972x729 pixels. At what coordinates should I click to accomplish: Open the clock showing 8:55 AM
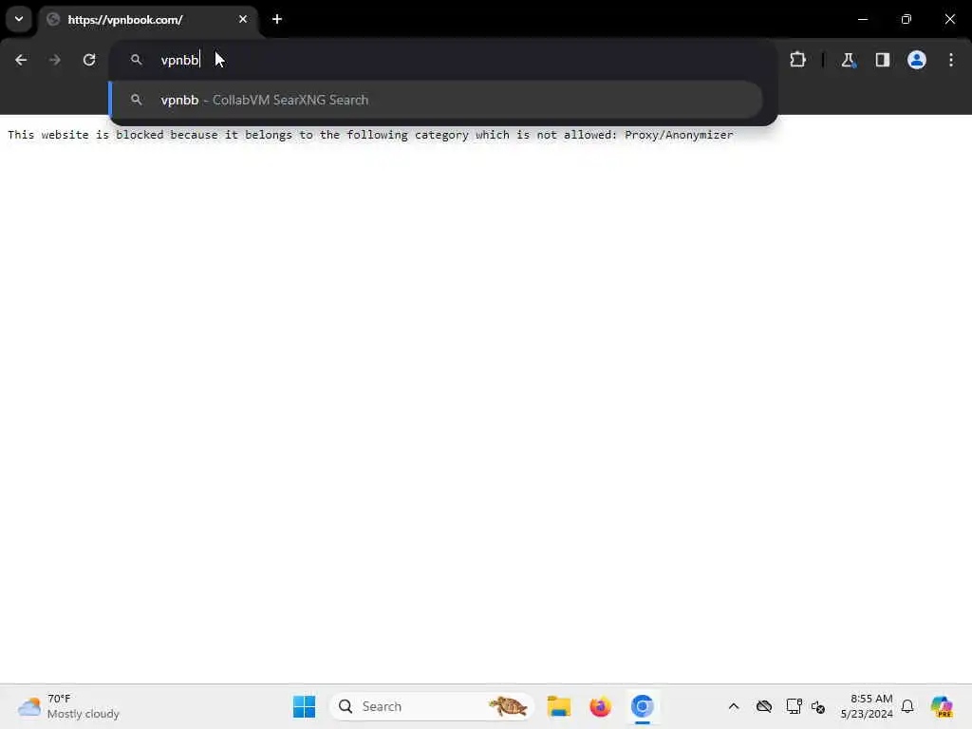(866, 706)
